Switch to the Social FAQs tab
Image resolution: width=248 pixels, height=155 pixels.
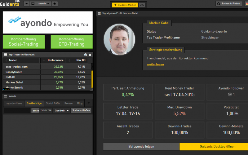(x=53, y=103)
